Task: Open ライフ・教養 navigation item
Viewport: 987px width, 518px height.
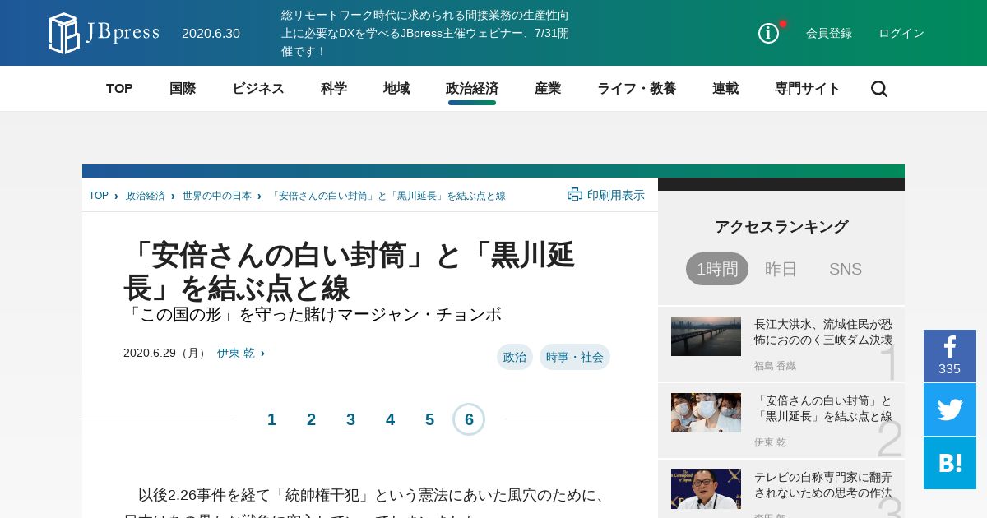Action: [x=637, y=89]
